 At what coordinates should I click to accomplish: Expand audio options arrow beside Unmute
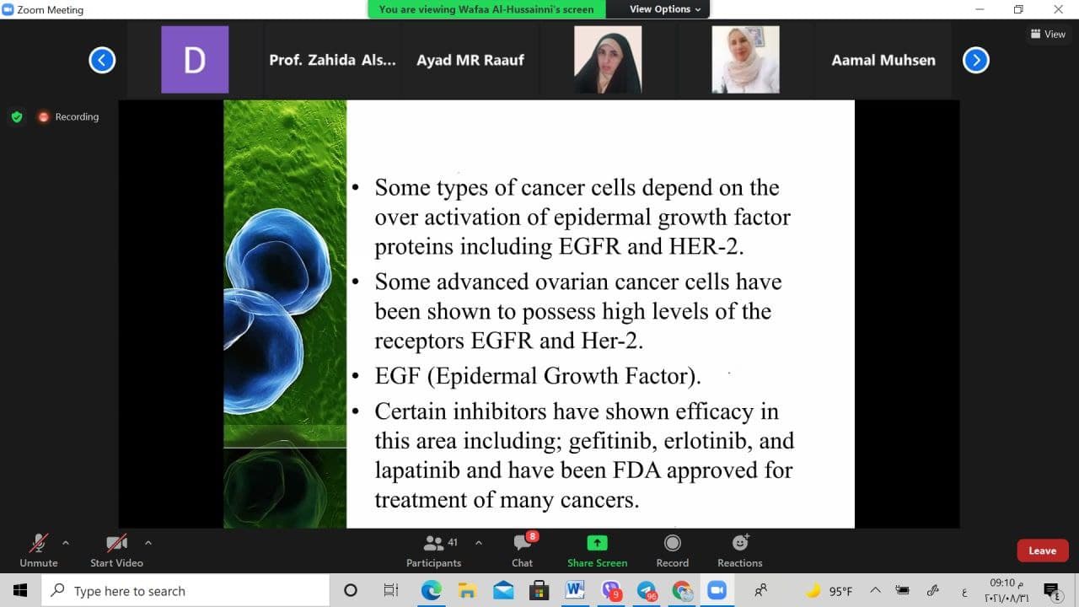(x=66, y=543)
